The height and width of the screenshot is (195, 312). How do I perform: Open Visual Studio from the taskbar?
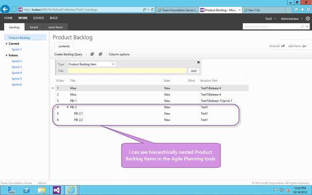tap(57, 190)
